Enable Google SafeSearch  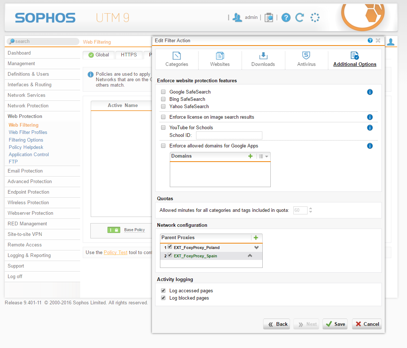click(163, 92)
